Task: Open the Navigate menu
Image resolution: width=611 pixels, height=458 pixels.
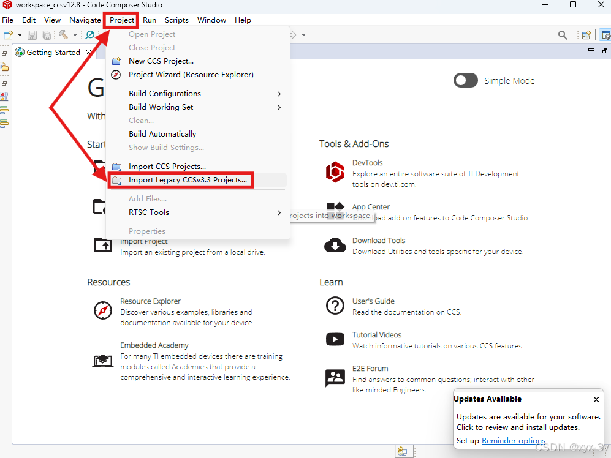Action: [x=85, y=20]
